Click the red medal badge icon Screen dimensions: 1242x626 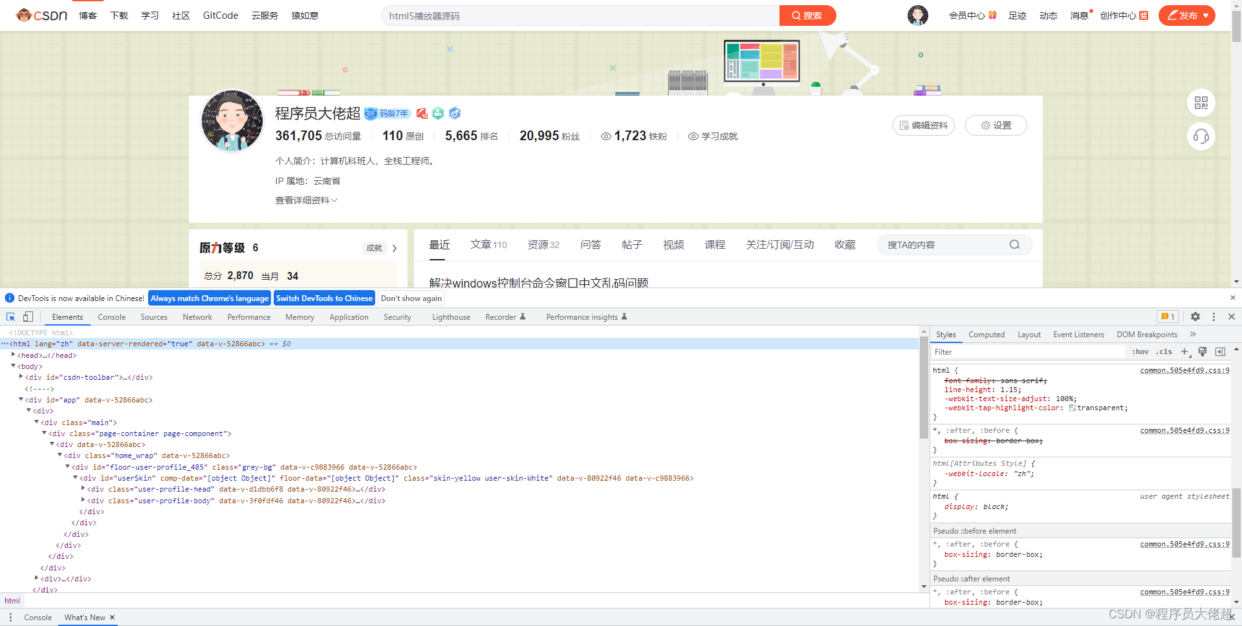422,114
